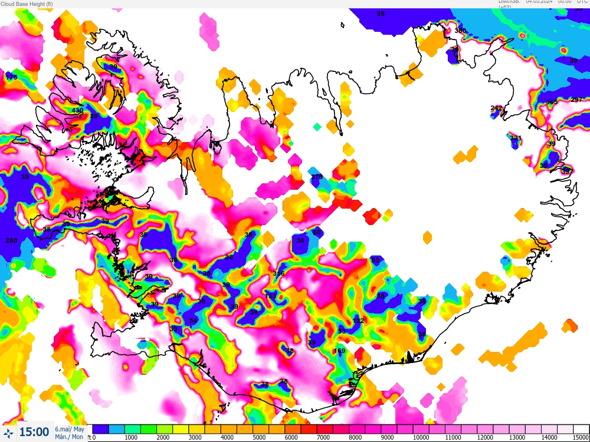Viewport: 590px width, 442px height.
Task: Click the 'ft 0' legend unit label
Action: tap(92, 438)
